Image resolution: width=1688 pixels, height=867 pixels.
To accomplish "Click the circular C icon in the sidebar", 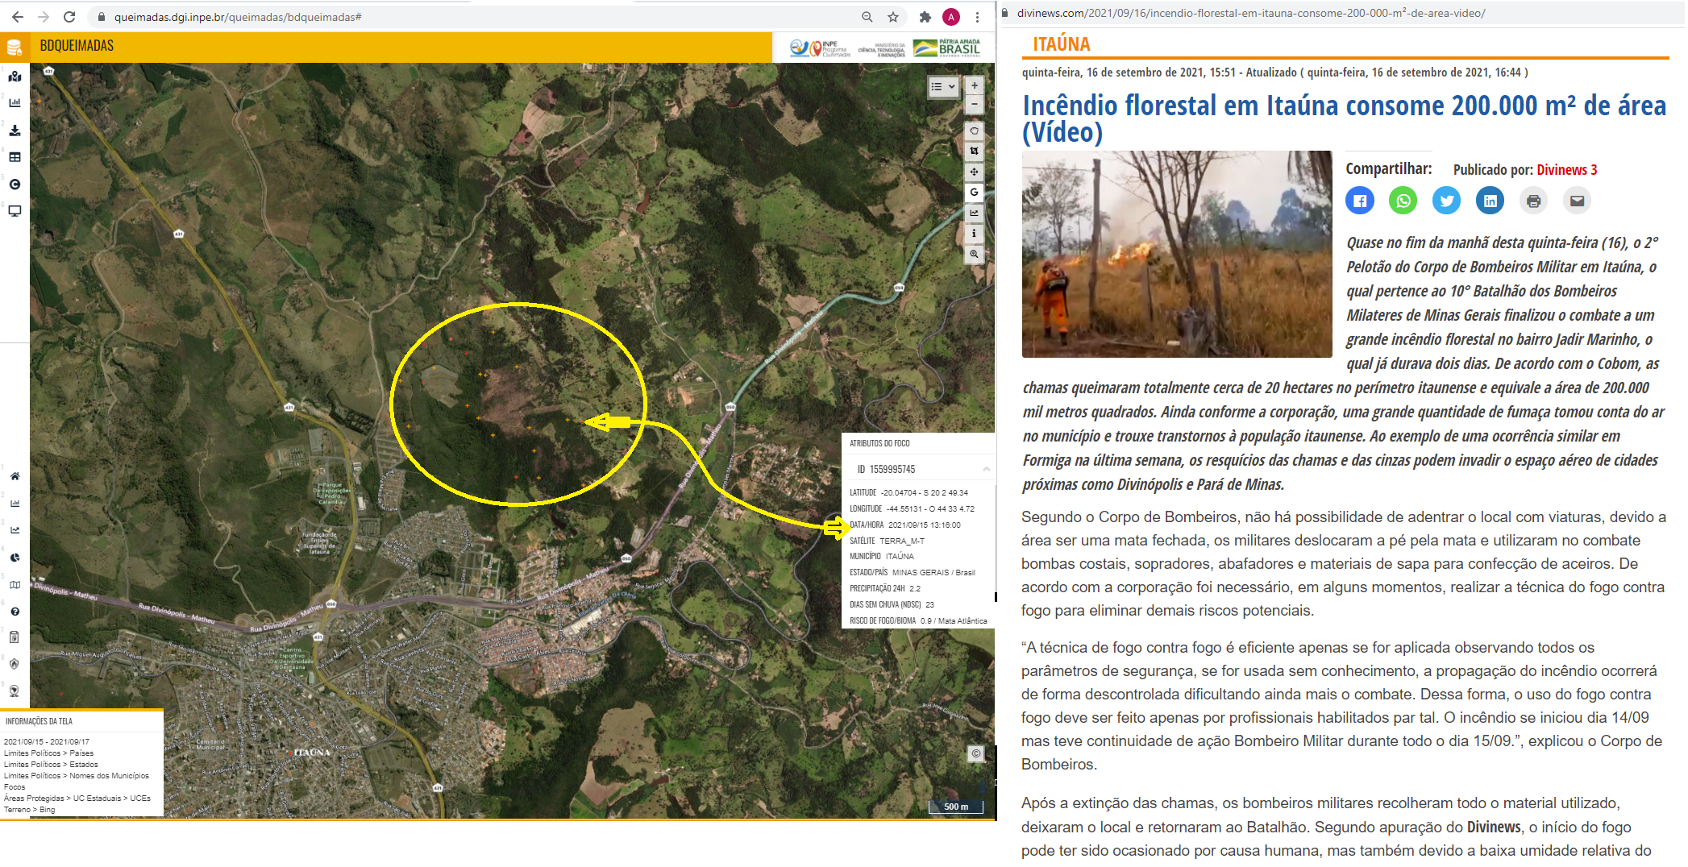I will tap(15, 185).
